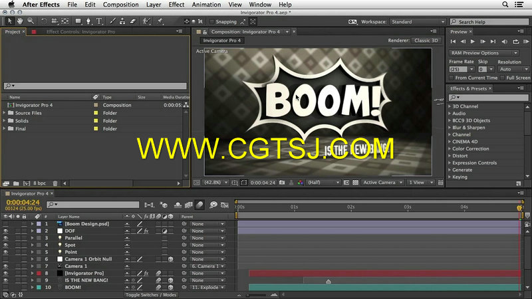Select the Rectangle shape tool
This screenshot has height=299, width=532.
pos(78,21)
